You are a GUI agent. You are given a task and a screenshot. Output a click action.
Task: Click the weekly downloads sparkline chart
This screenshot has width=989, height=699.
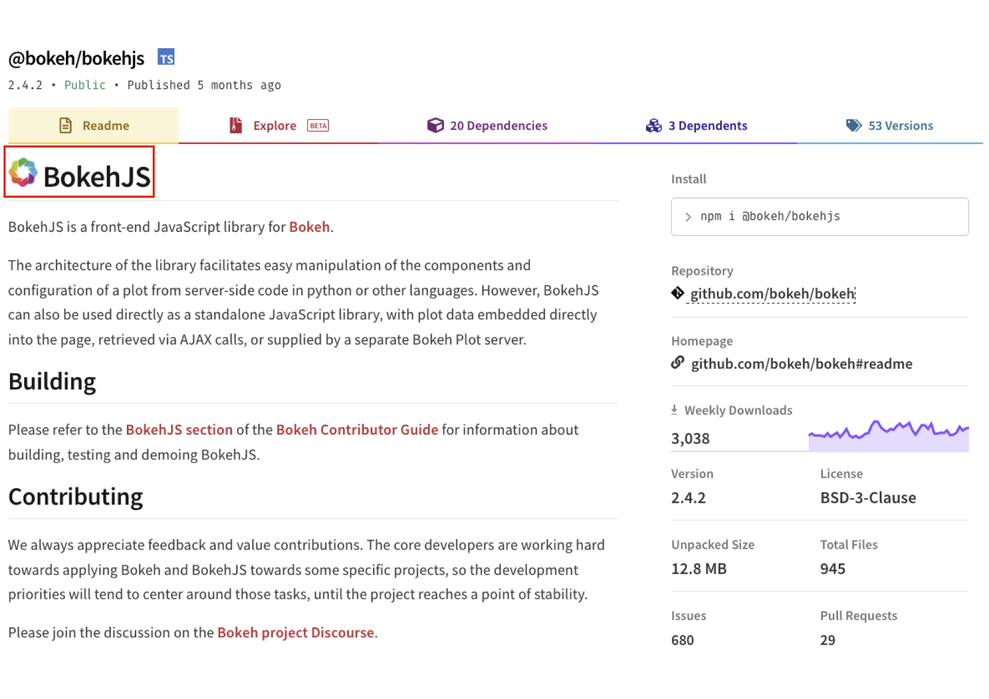(x=888, y=436)
